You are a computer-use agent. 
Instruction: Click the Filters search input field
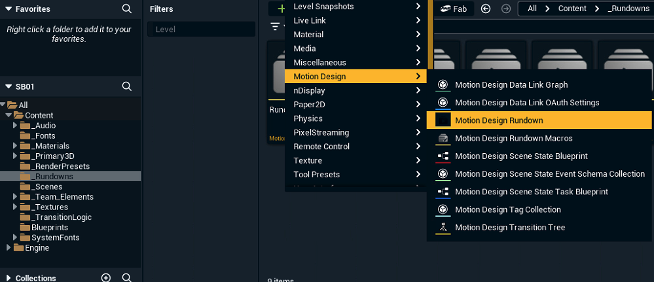201,29
